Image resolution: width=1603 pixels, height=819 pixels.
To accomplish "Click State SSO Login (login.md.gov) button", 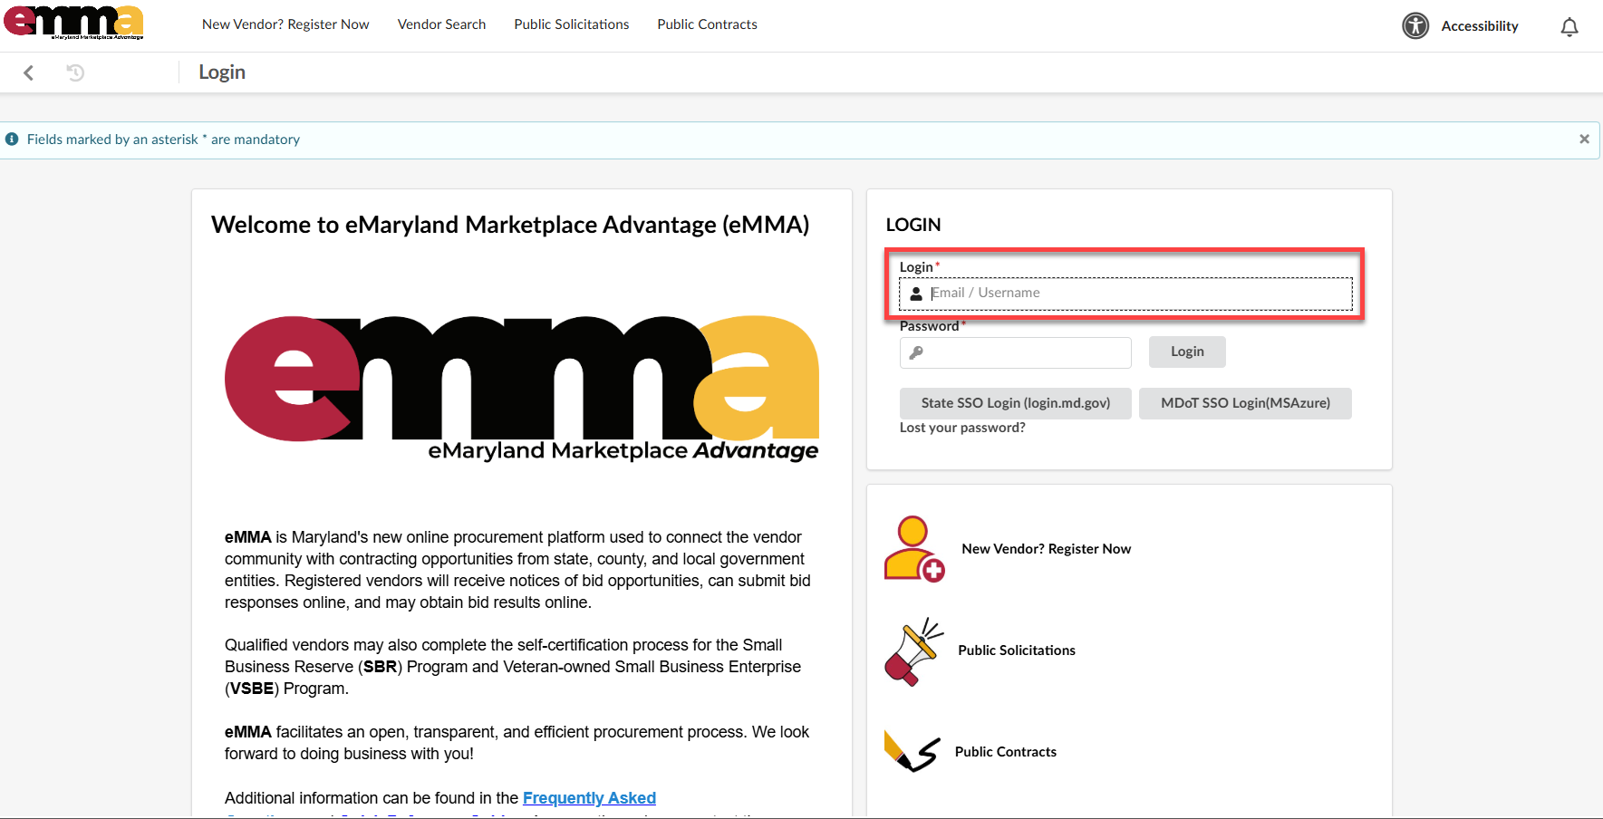I will tap(1016, 403).
